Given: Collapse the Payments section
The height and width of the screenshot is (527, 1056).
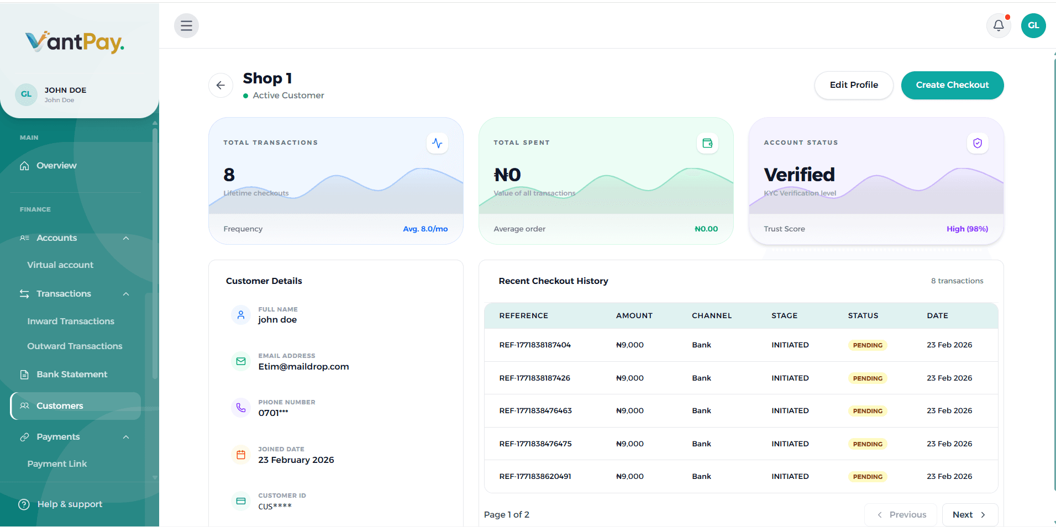Looking at the screenshot, I should click(x=126, y=436).
